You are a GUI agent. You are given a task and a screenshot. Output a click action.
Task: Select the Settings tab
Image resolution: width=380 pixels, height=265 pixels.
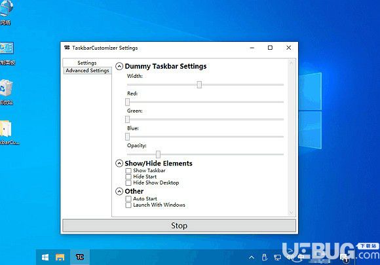[x=87, y=63]
